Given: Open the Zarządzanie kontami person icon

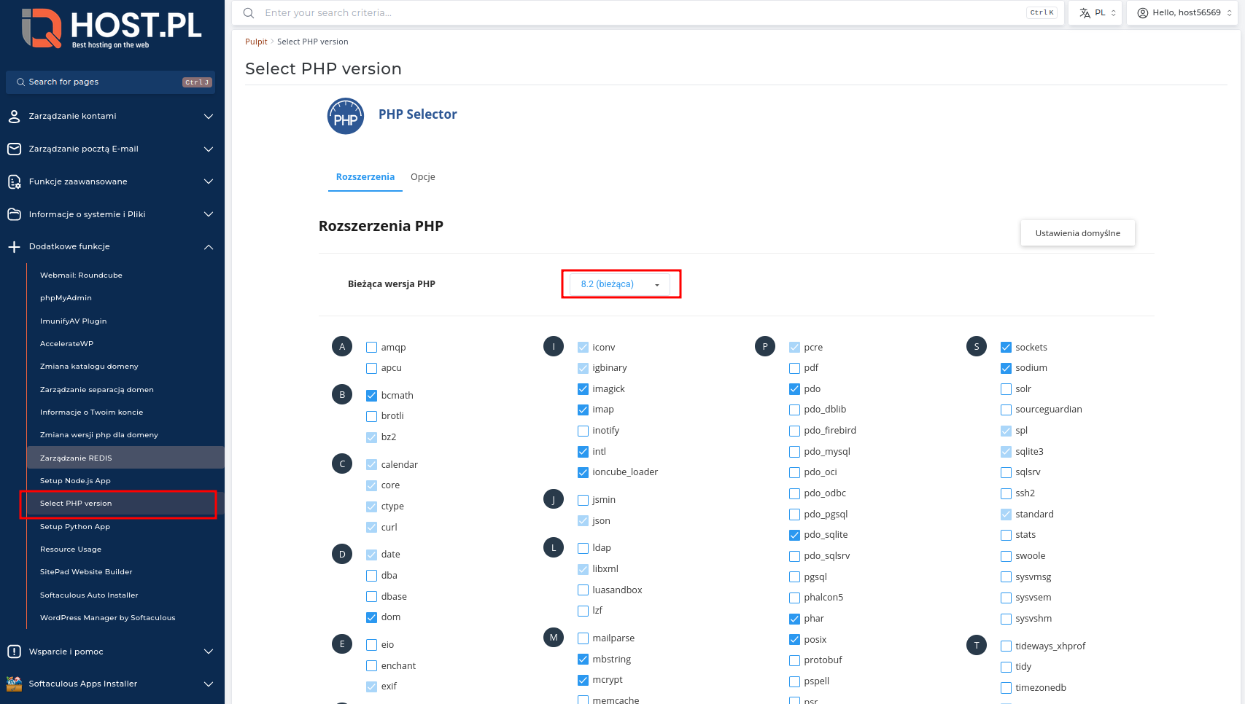Looking at the screenshot, I should click(14, 116).
